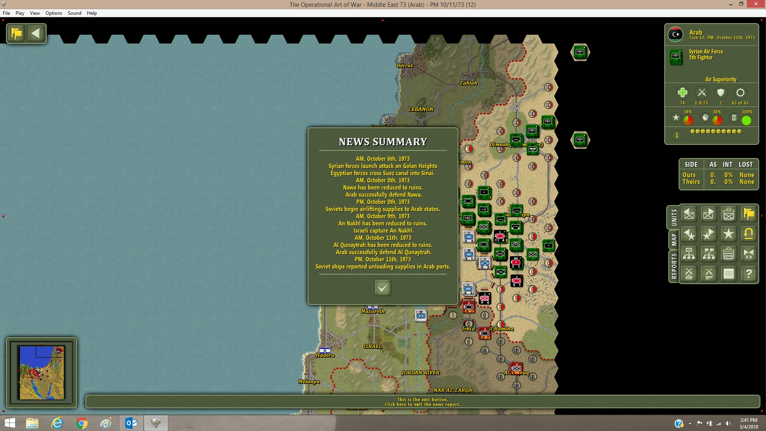Click the star proficiency icon
The width and height of the screenshot is (766, 431).
pos(676,118)
